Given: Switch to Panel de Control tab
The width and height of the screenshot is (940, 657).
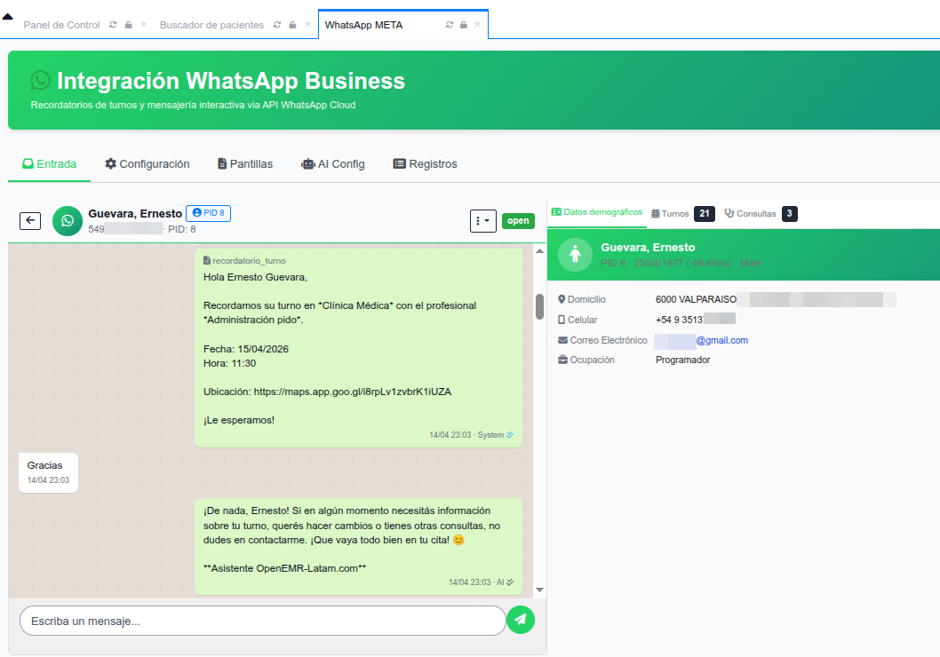Looking at the screenshot, I should pyautogui.click(x=61, y=25).
